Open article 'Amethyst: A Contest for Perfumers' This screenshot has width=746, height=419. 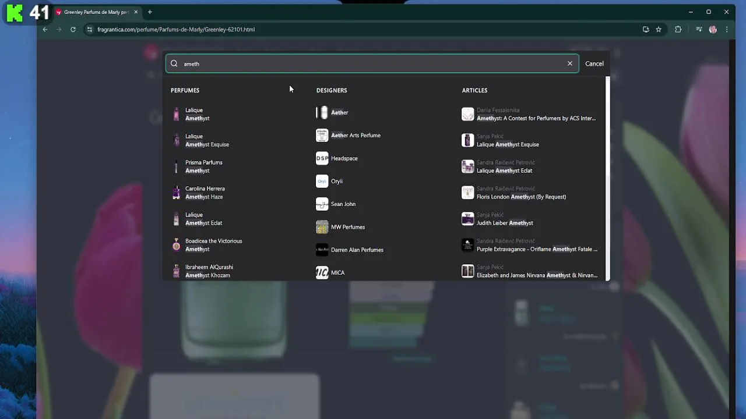pos(529,114)
